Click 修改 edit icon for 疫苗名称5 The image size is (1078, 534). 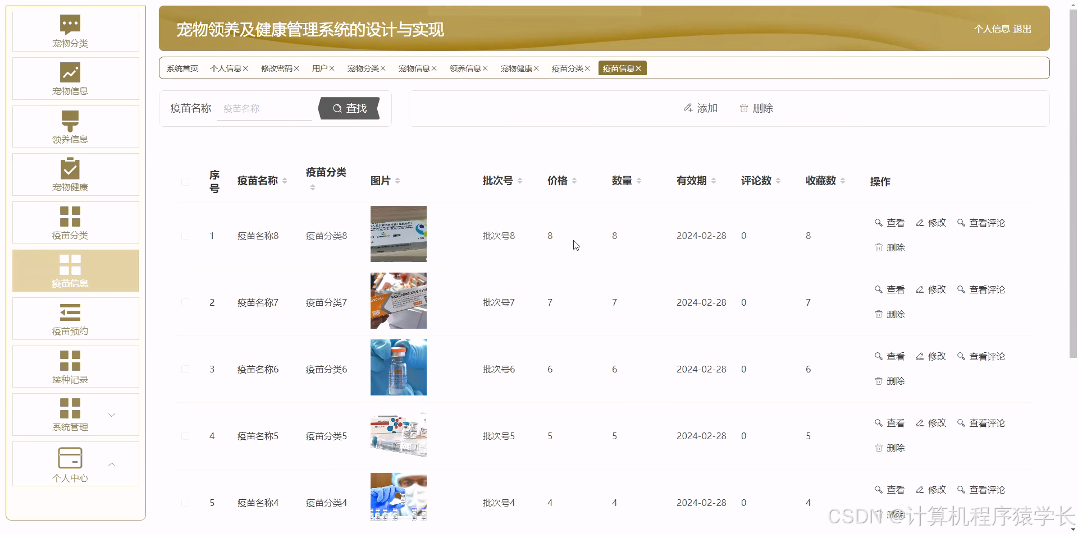click(x=920, y=423)
